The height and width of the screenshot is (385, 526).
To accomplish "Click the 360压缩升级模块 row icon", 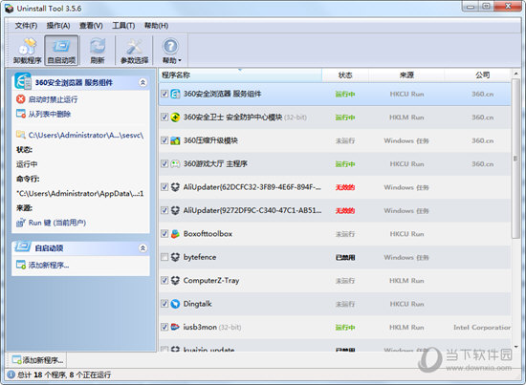I will pyautogui.click(x=175, y=140).
